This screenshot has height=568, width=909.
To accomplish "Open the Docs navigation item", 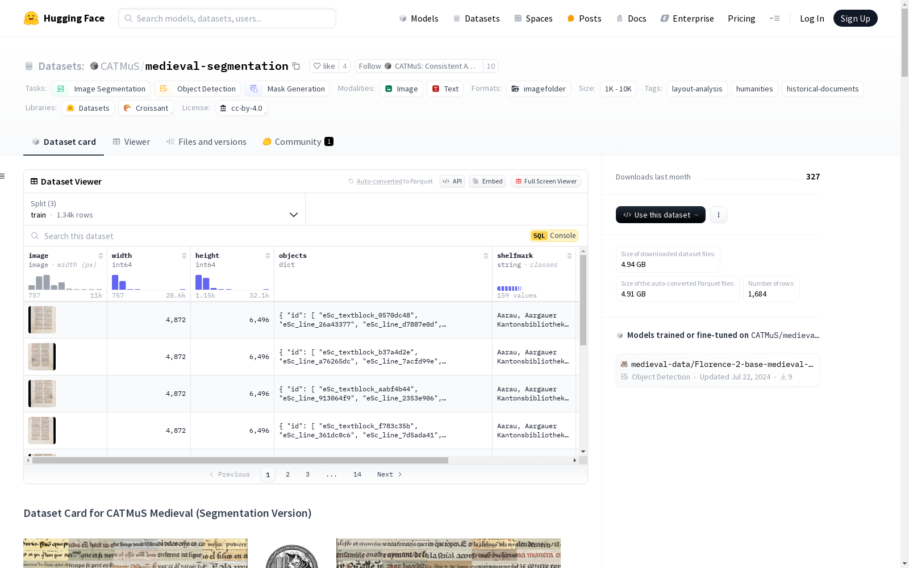I will pyautogui.click(x=631, y=18).
